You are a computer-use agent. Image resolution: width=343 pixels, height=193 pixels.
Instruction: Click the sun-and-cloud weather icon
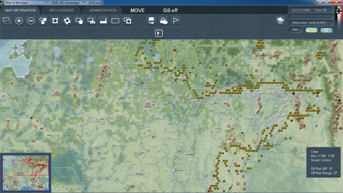tap(163, 21)
